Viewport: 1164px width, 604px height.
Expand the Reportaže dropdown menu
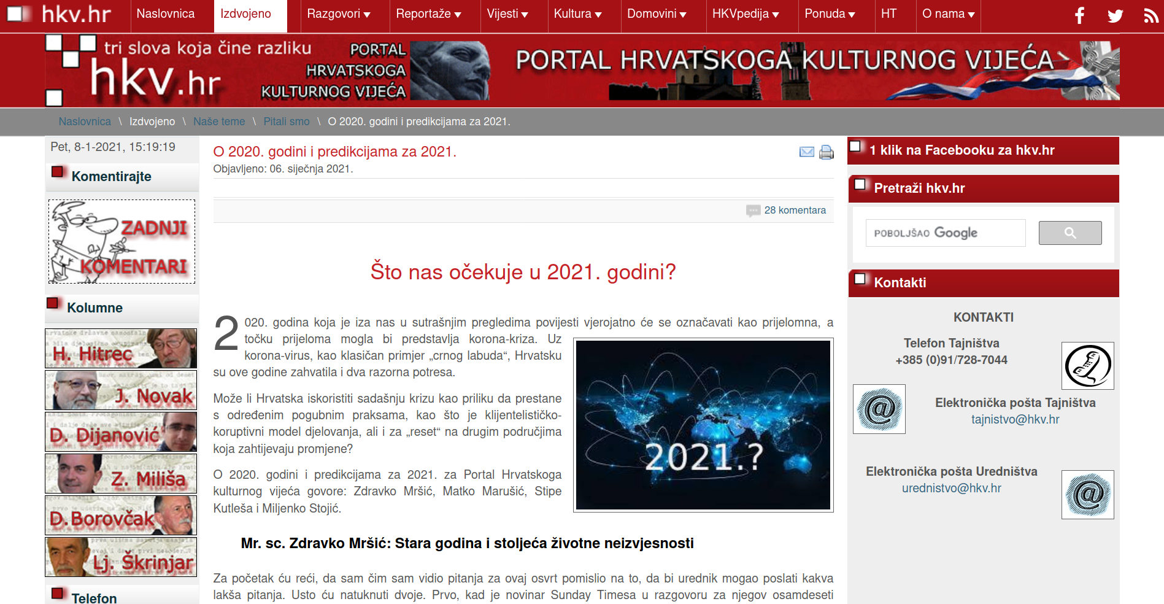click(428, 14)
